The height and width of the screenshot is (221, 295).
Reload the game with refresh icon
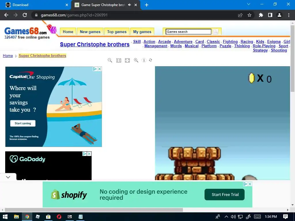click(x=150, y=60)
